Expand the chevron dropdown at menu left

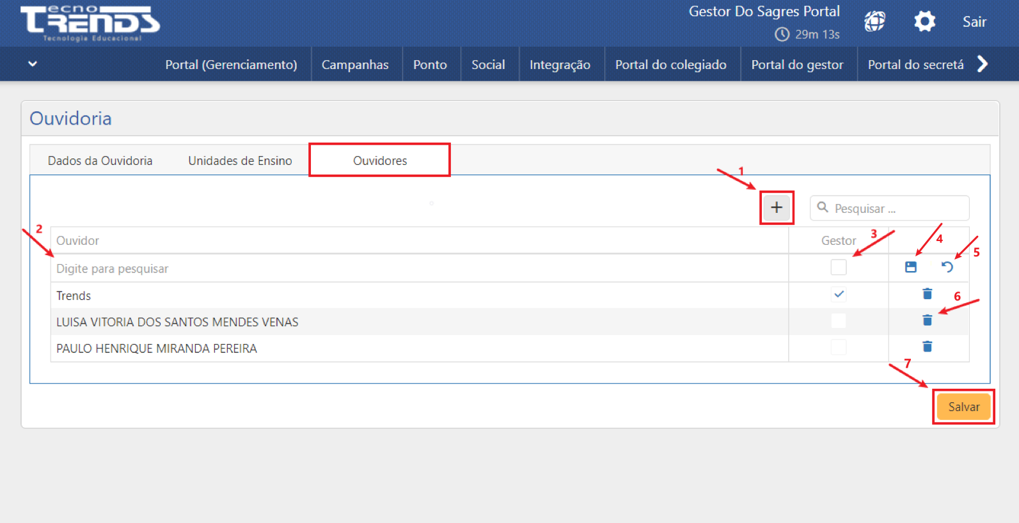coord(33,64)
